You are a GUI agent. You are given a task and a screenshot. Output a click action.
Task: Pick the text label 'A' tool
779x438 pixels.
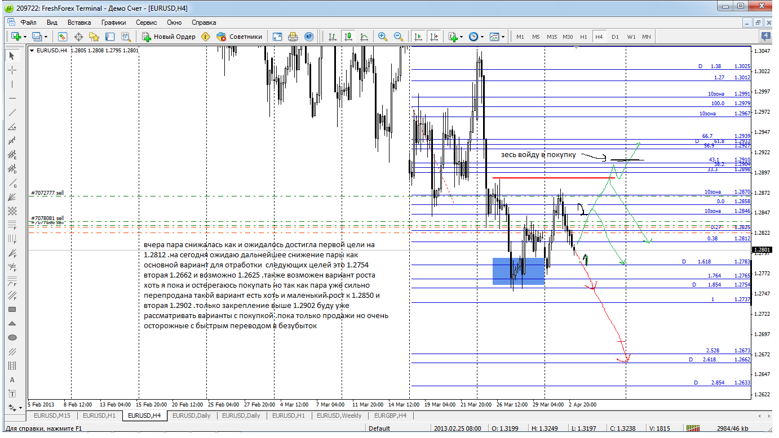(x=12, y=379)
